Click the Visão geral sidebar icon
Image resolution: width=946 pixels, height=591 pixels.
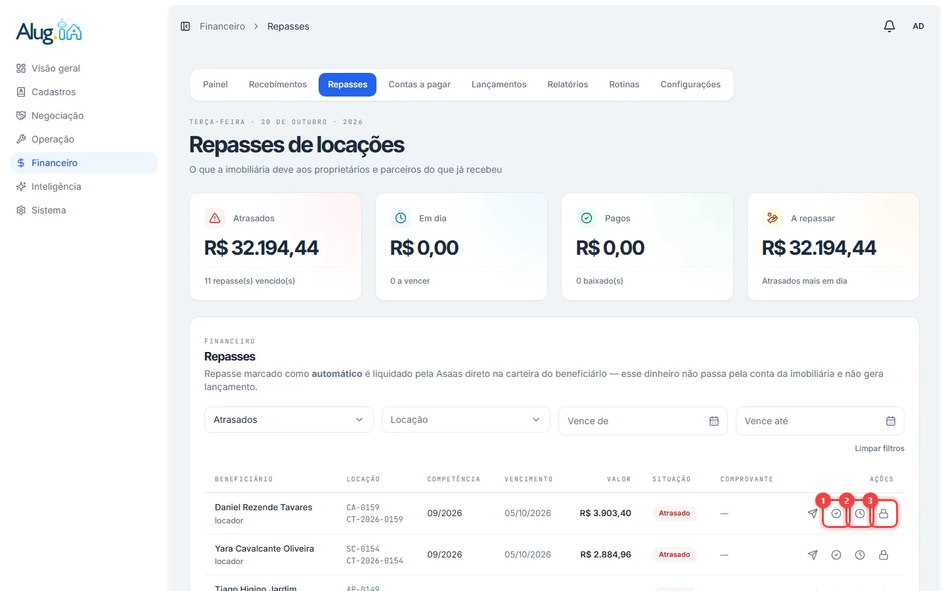[21, 68]
